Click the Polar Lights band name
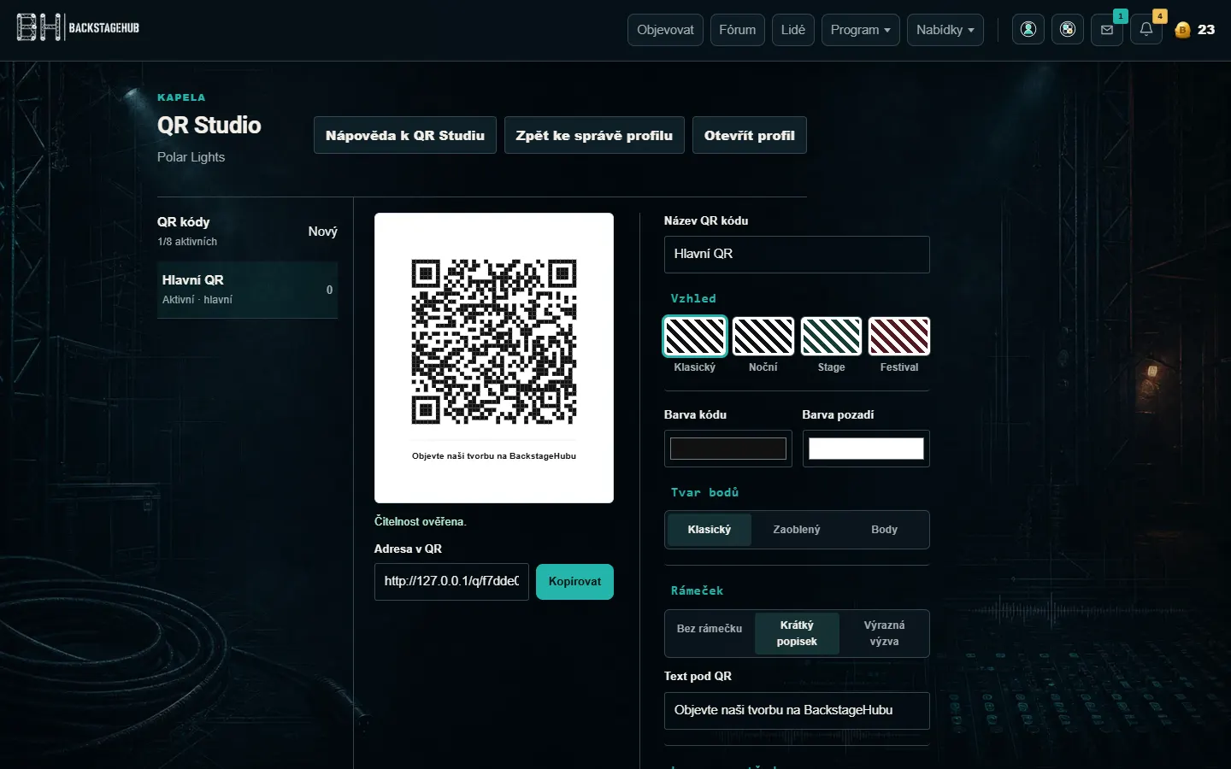Image resolution: width=1231 pixels, height=769 pixels. pyautogui.click(x=191, y=157)
